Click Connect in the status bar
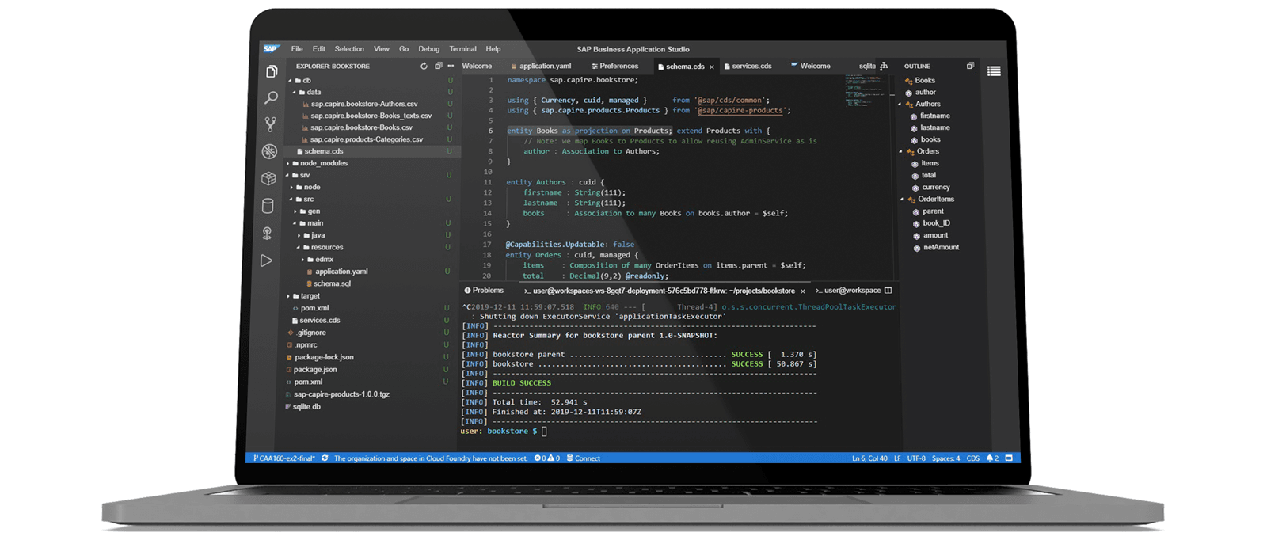1267x540 pixels. tap(583, 458)
